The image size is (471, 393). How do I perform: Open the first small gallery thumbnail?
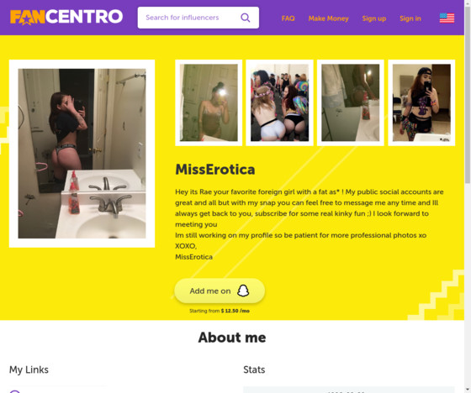click(x=209, y=102)
